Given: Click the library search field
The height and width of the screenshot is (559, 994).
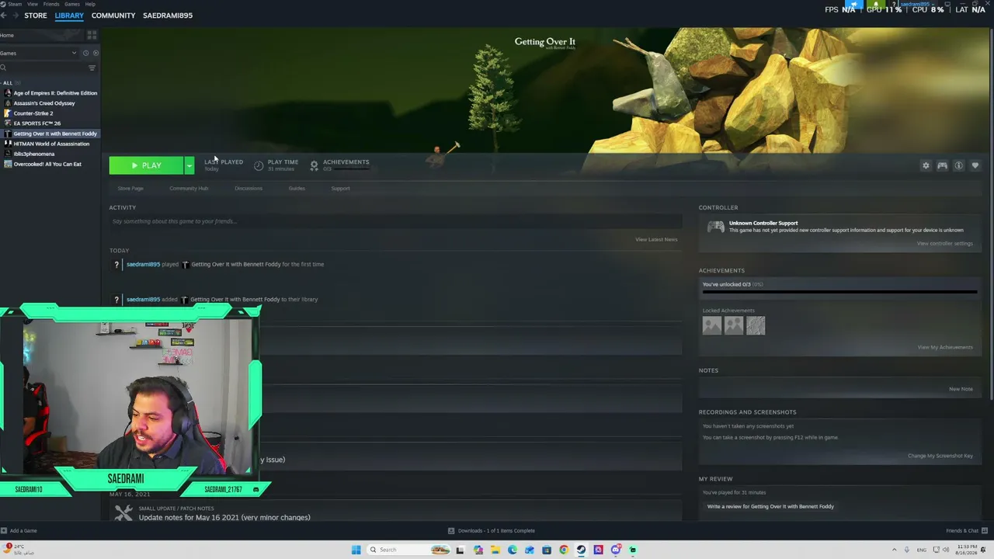Looking at the screenshot, I should pos(43,68).
